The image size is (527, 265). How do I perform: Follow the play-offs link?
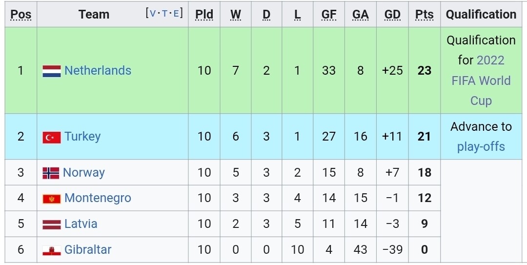pos(481,147)
